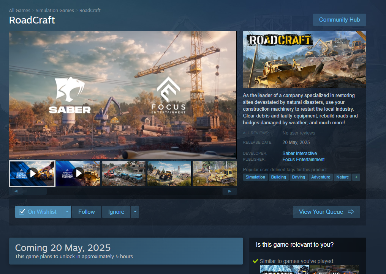
Task: View the blue truck convoy screenshot
Action: [123, 173]
